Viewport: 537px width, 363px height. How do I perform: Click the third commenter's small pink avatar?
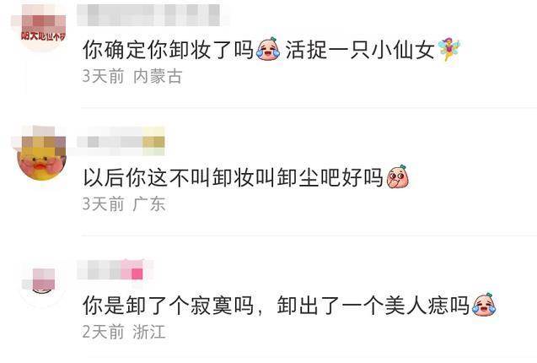(42, 284)
